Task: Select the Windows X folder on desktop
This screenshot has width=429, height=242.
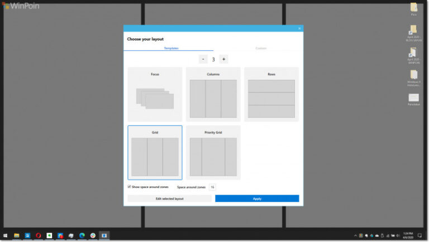Action: [414, 79]
